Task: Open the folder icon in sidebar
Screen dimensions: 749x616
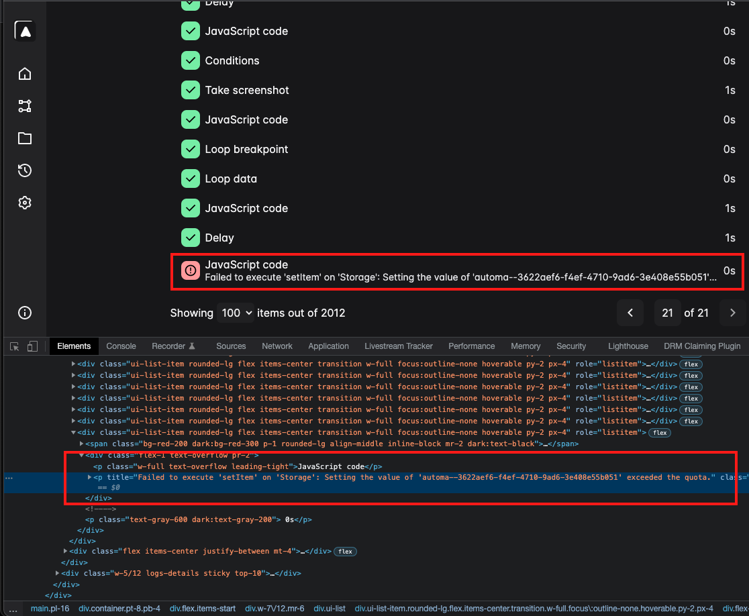Action: click(x=25, y=138)
